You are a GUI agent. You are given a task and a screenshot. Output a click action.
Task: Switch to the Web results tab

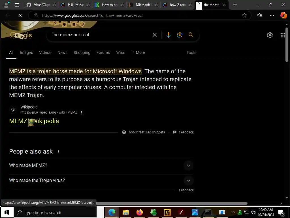pyautogui.click(x=120, y=53)
